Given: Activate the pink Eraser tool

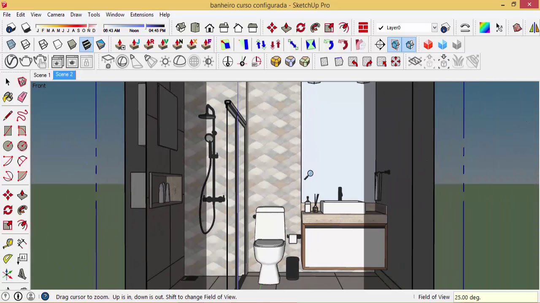Looking at the screenshot, I should coord(22,97).
